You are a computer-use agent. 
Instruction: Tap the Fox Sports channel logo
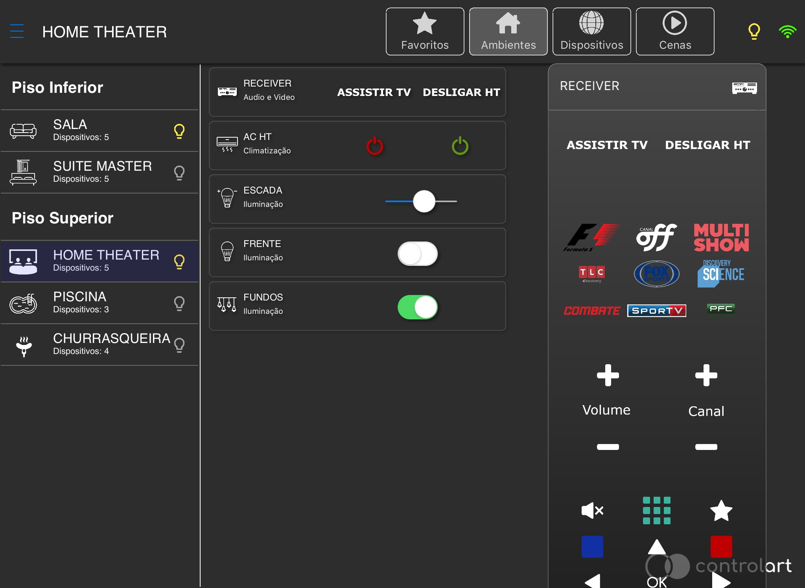[x=656, y=273]
